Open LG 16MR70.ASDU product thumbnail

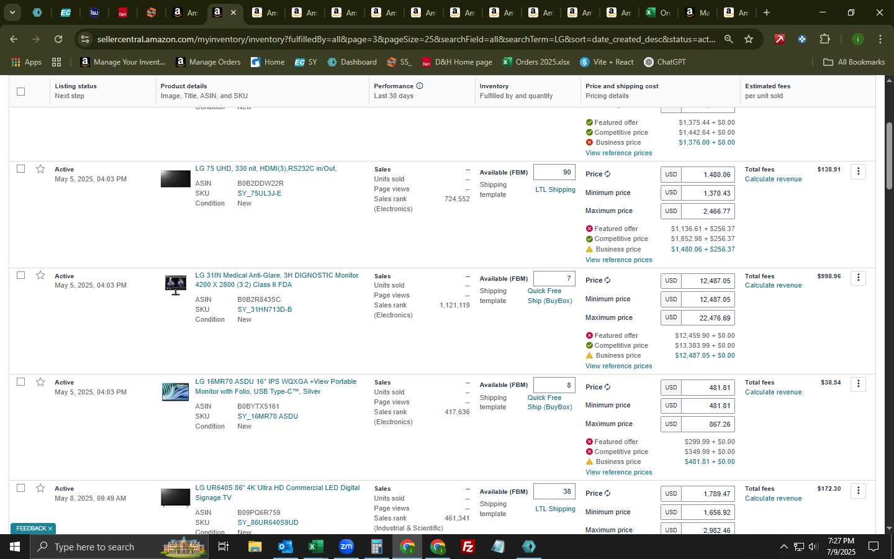tap(176, 392)
